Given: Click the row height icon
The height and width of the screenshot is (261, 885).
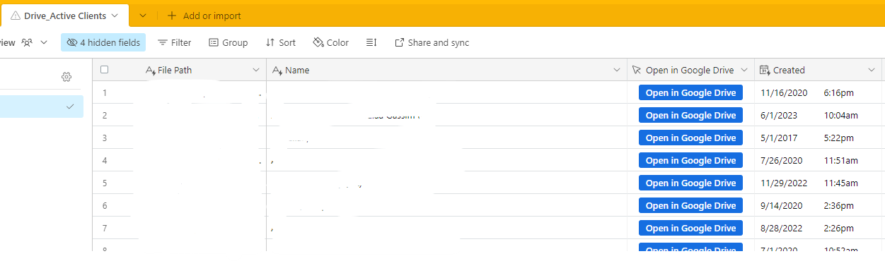Looking at the screenshot, I should point(371,42).
